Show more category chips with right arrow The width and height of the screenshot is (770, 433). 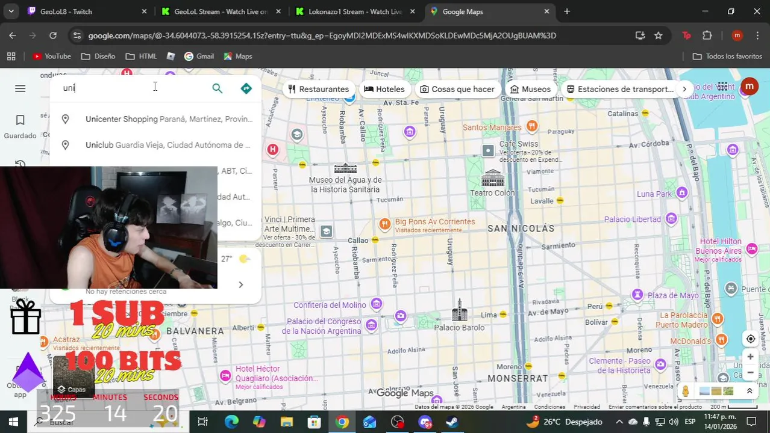pyautogui.click(x=684, y=89)
